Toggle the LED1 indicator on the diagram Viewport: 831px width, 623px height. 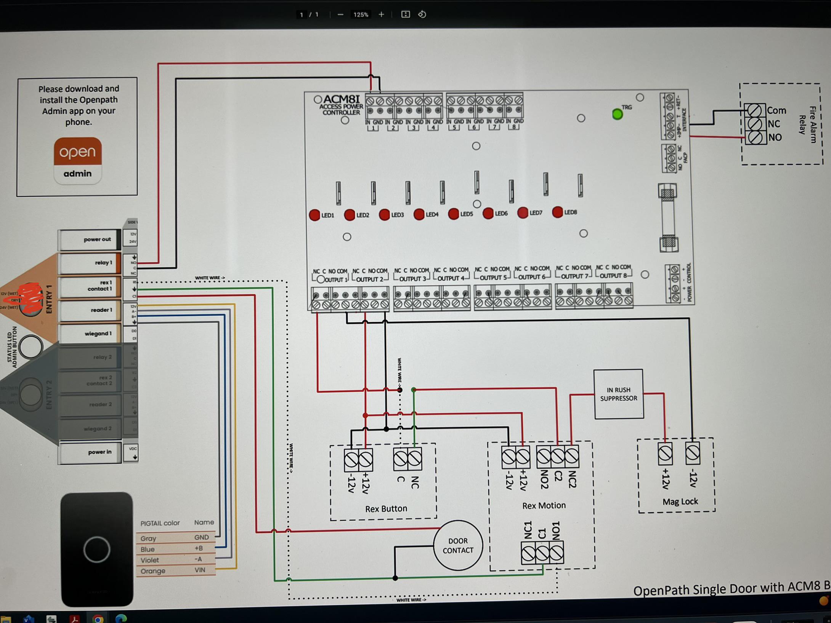coord(315,215)
